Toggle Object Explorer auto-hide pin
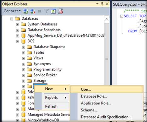The width and height of the screenshot is (147, 122). [102, 4]
